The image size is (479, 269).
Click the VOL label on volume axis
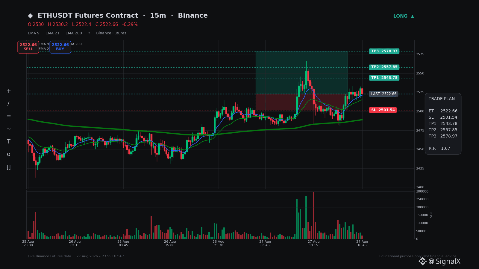pyautogui.click(x=431, y=215)
